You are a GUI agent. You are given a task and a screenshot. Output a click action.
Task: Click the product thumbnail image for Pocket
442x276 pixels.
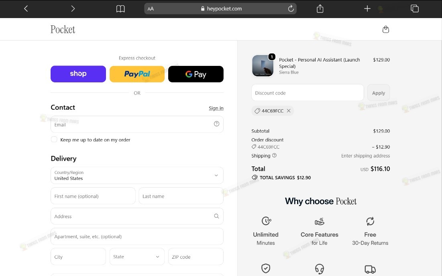pyautogui.click(x=263, y=65)
